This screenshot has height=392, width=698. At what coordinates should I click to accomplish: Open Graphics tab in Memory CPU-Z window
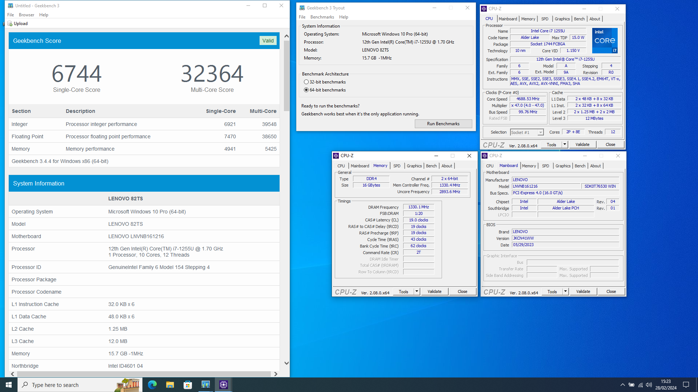point(414,166)
